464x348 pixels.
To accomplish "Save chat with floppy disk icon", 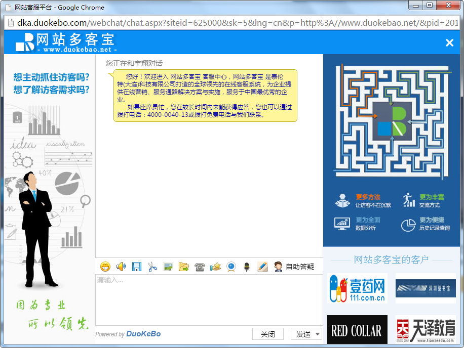I will point(137,267).
